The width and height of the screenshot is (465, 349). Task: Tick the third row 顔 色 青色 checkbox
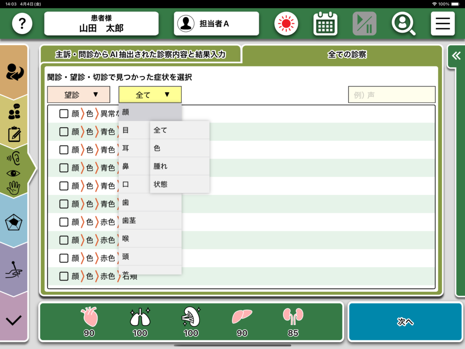click(64, 150)
